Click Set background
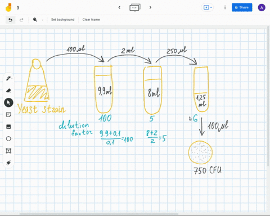The height and width of the screenshot is (216, 270). [63, 20]
